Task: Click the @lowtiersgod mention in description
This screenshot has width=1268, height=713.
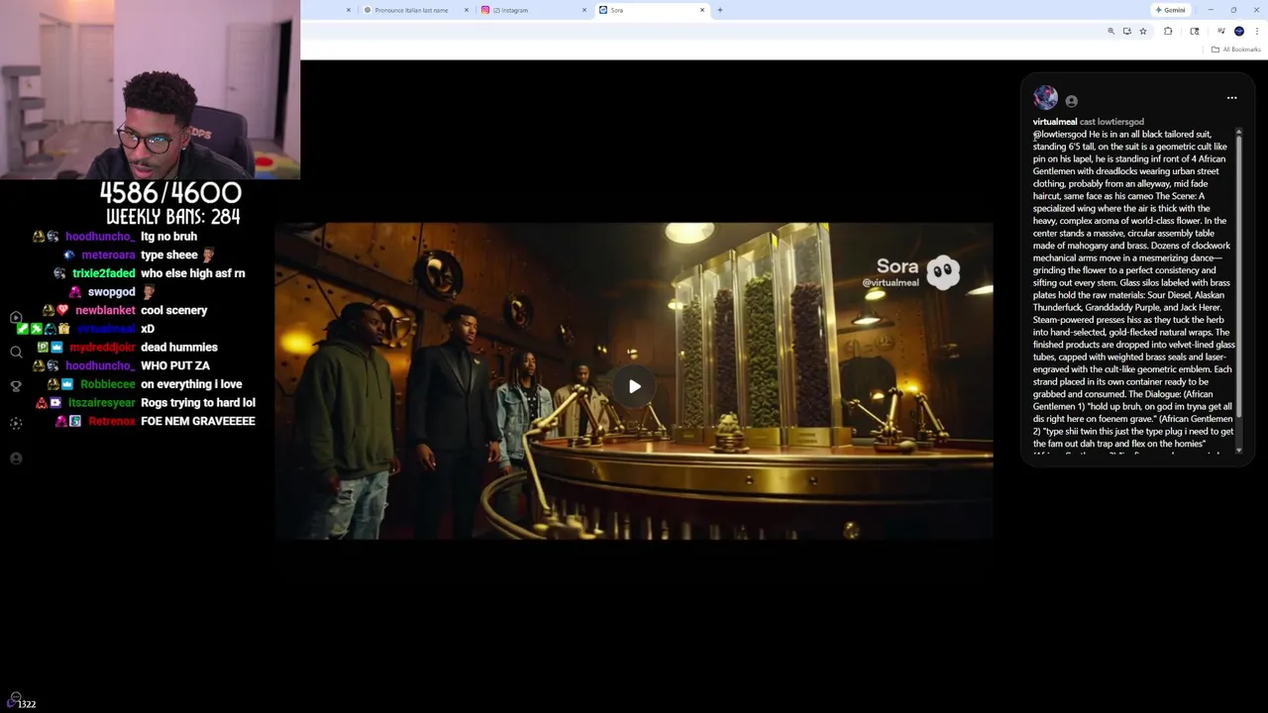Action: tap(1060, 135)
